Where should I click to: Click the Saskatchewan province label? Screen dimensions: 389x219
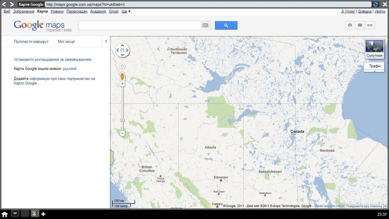270,171
